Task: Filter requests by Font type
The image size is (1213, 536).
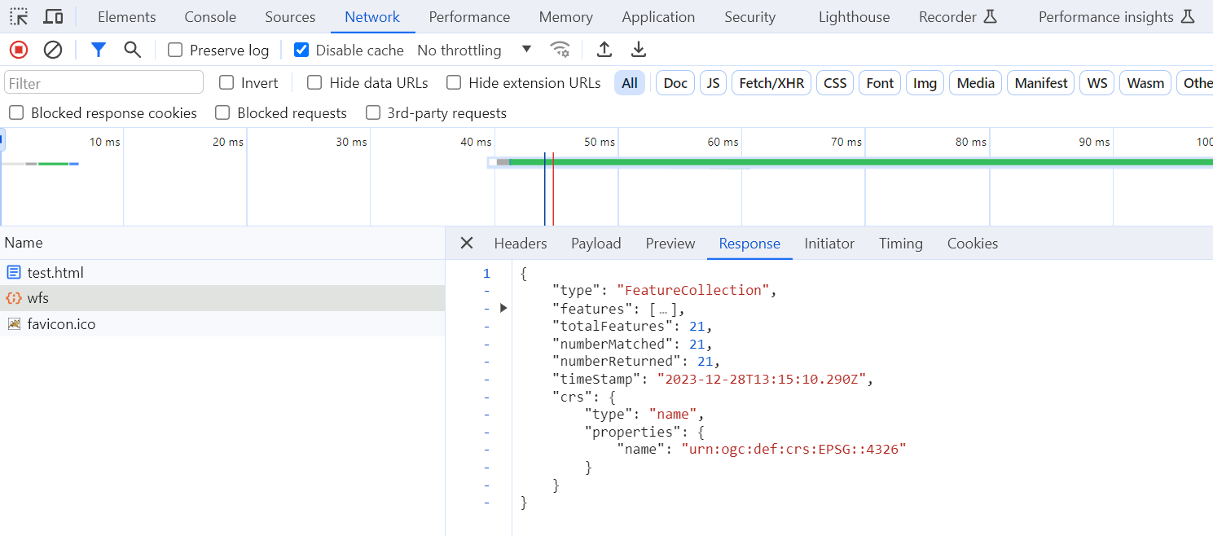Action: pyautogui.click(x=880, y=82)
